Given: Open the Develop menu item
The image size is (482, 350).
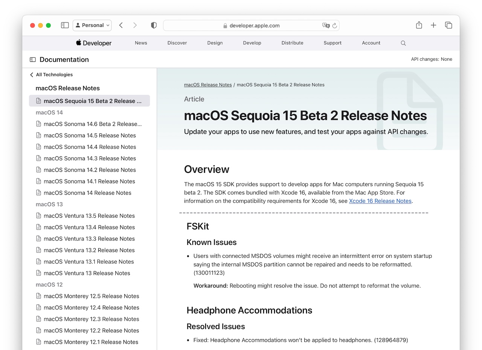Looking at the screenshot, I should [252, 43].
